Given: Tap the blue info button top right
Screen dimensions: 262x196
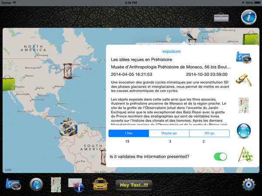Looking at the screenshot, I should (248, 17).
